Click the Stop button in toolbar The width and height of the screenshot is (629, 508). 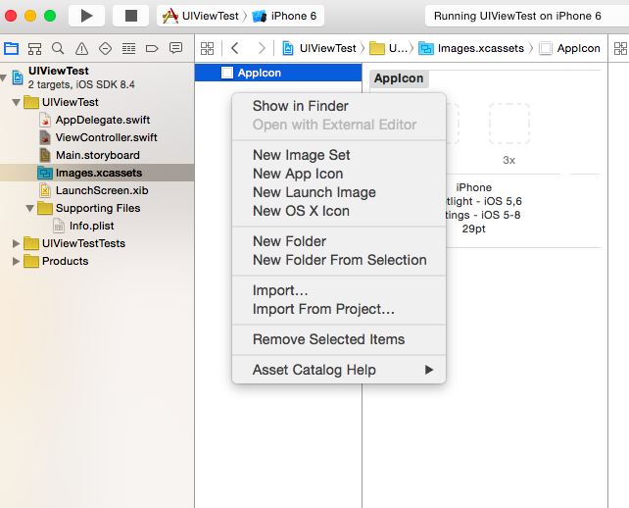pos(130,16)
